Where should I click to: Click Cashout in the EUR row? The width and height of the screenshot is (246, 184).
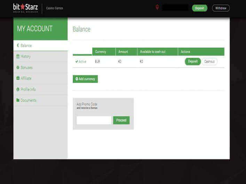tap(209, 61)
